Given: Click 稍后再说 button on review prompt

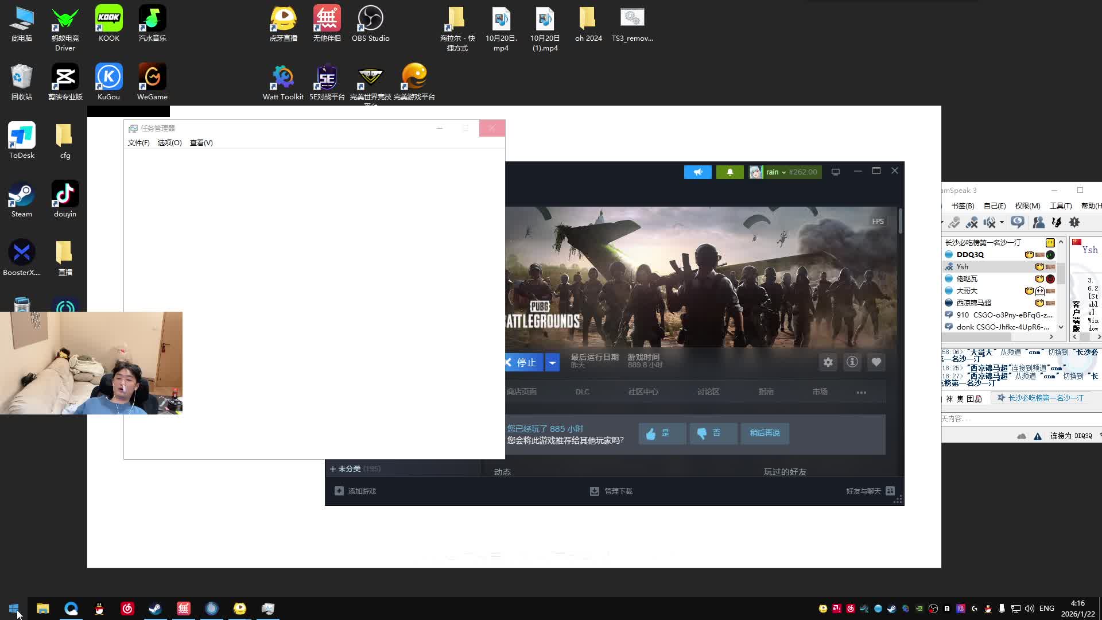Looking at the screenshot, I should click(x=765, y=433).
